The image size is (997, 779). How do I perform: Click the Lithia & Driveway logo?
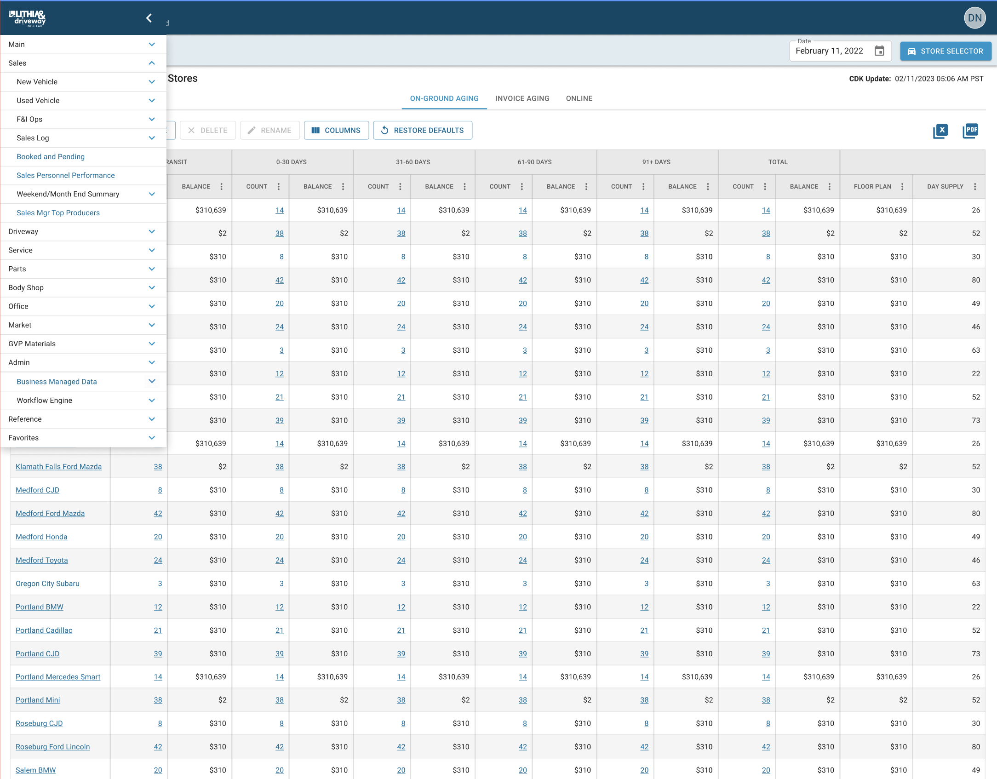(x=28, y=18)
